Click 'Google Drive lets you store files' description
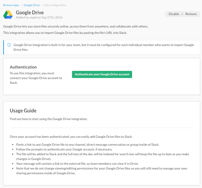 click(76, 26)
